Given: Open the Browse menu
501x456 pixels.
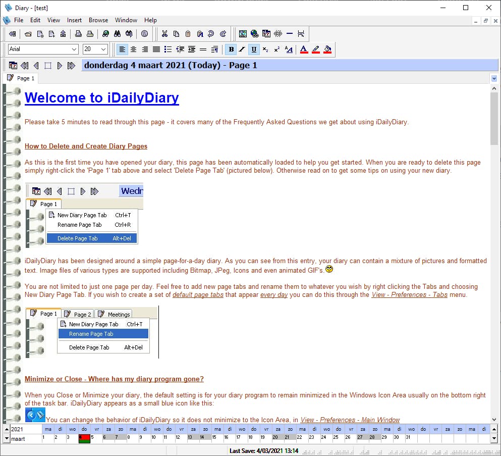Looking at the screenshot, I should tap(98, 20).
